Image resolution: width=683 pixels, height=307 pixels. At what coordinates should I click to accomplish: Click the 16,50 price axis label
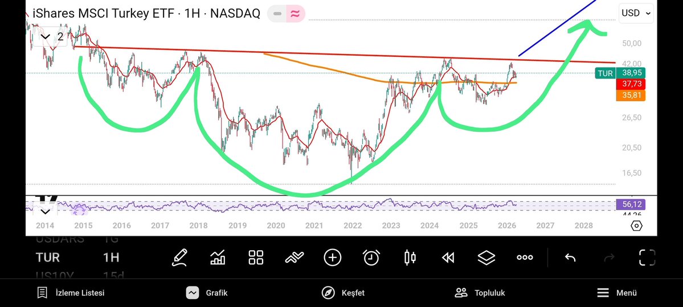[x=632, y=173]
